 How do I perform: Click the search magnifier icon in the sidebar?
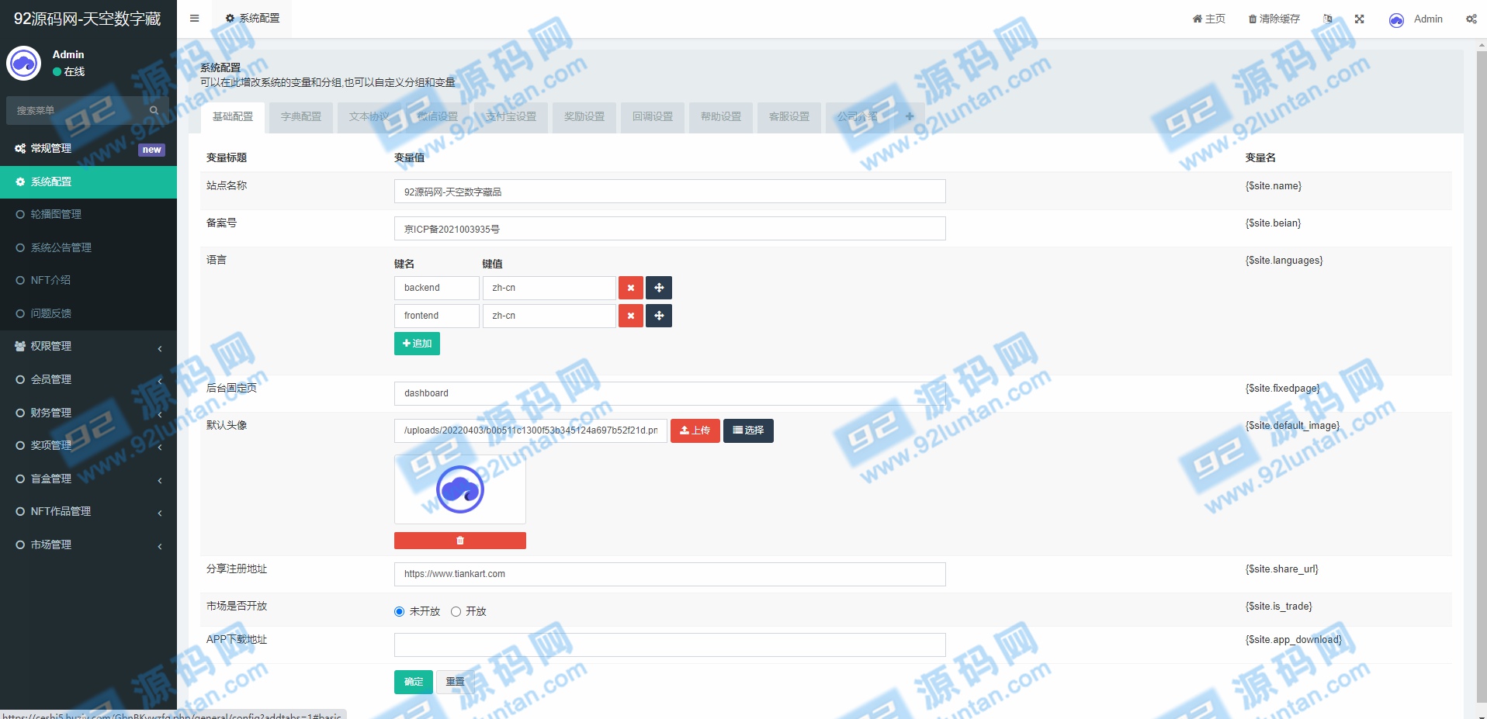(x=154, y=110)
